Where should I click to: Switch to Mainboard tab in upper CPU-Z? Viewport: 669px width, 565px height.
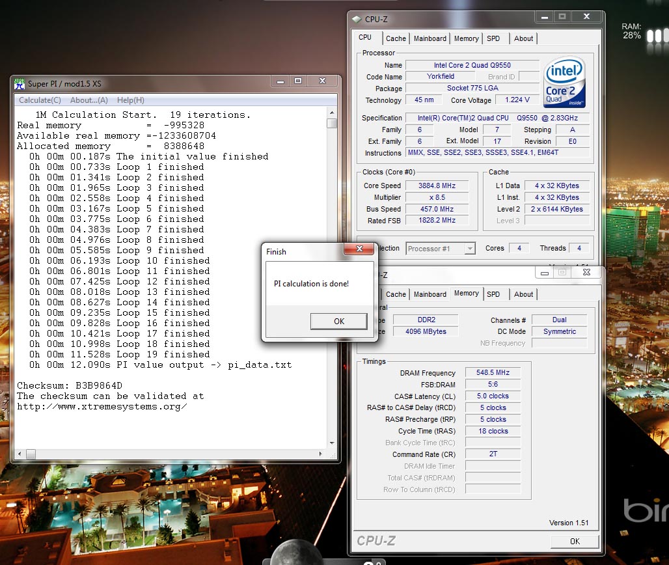click(x=430, y=38)
